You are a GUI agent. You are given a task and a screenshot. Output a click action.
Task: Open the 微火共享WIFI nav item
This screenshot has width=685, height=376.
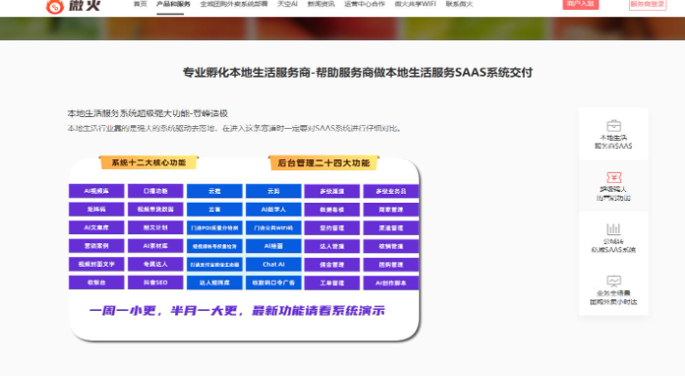tap(415, 4)
